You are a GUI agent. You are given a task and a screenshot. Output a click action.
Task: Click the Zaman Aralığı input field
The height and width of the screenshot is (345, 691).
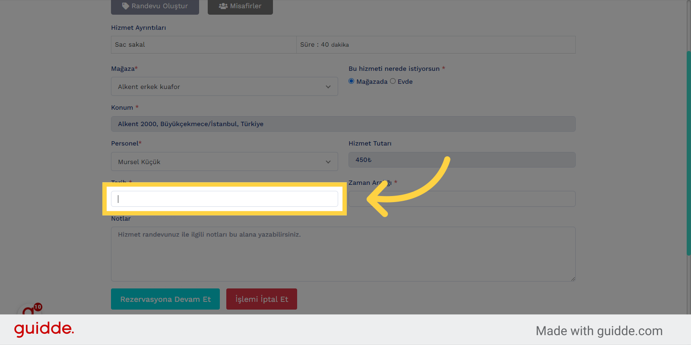pyautogui.click(x=462, y=199)
